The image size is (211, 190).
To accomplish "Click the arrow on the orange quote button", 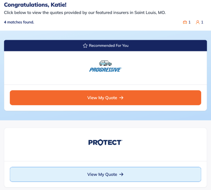I will [121, 98].
